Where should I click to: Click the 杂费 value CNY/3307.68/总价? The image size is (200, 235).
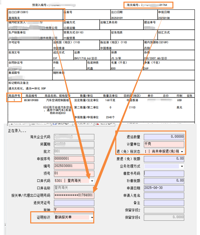pos(155,58)
